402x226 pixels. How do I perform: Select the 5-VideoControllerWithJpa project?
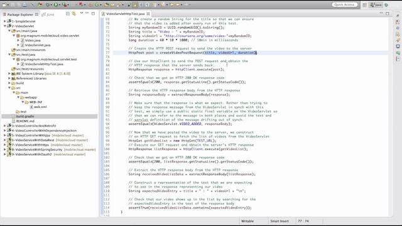31,136
